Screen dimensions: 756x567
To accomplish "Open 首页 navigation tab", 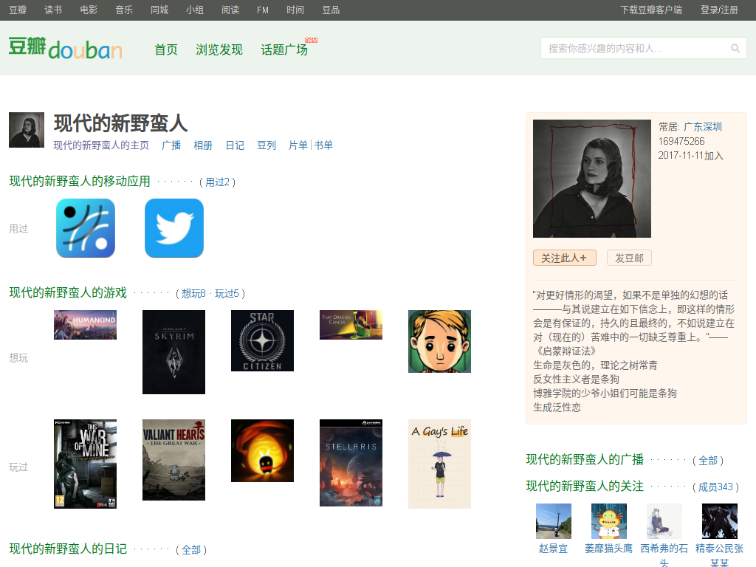I will (x=166, y=49).
